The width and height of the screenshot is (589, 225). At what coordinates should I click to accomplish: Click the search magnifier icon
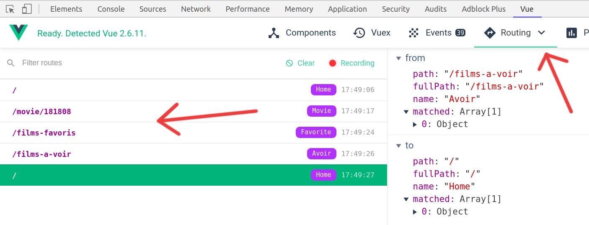coord(11,63)
